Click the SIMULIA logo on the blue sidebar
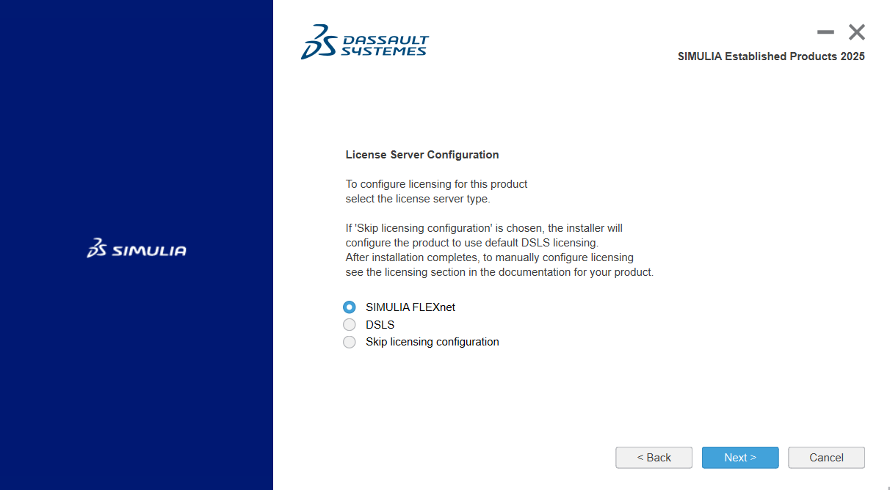The image size is (890, 490). 136,249
